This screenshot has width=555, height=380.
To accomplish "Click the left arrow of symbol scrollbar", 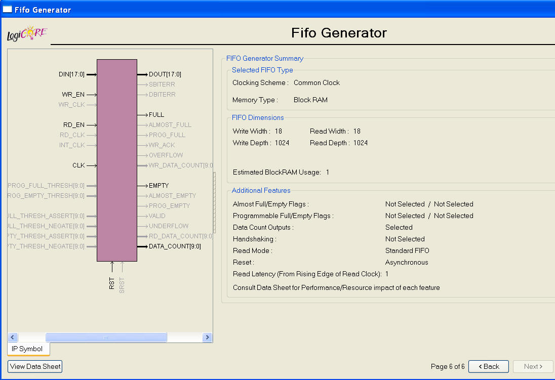I will [x=12, y=337].
